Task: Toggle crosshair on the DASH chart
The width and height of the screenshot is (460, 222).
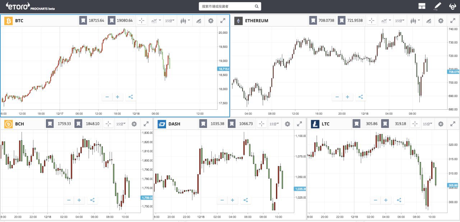Action: 262,124
